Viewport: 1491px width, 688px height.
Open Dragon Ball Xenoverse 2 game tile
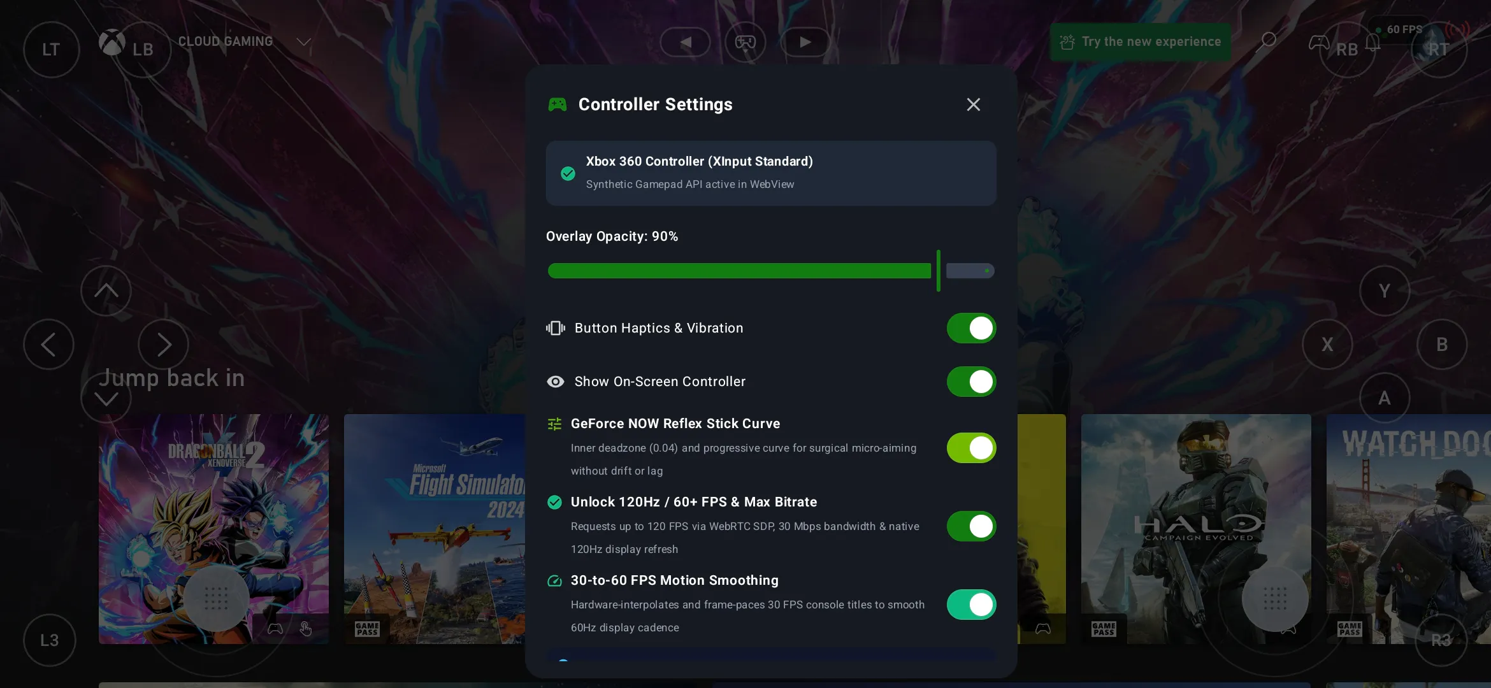tap(213, 529)
